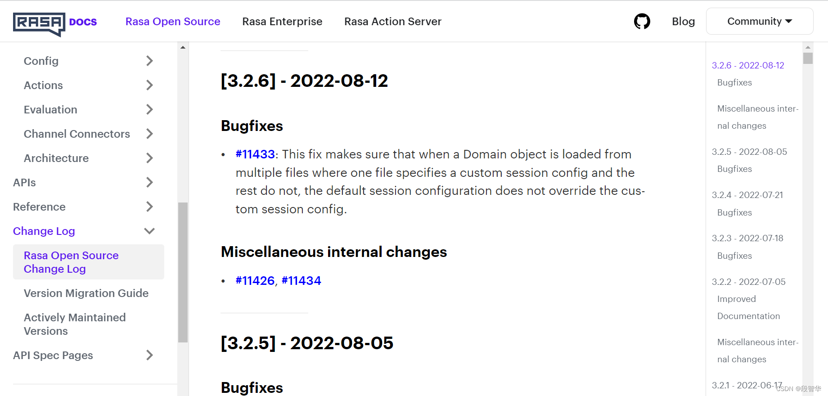Open issue link #11434
The height and width of the screenshot is (396, 828).
point(301,281)
